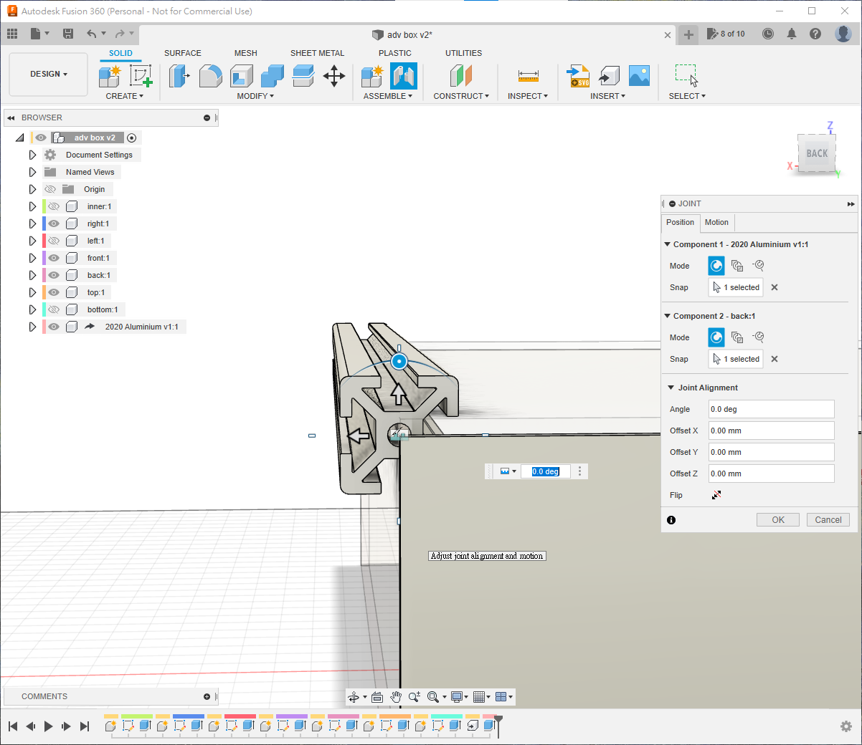Screen dimensions: 862x745
Task: Select the Measure tool in Inspect
Action: 528,76
